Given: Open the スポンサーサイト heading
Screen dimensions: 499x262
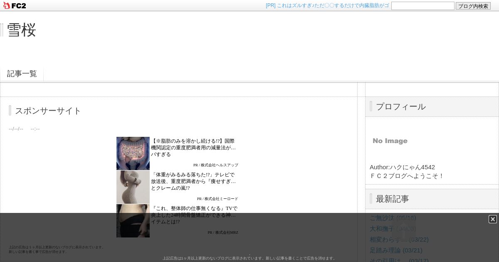Looking at the screenshot, I should click(48, 111).
